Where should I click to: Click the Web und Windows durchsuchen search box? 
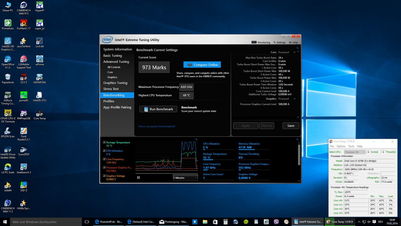45,222
